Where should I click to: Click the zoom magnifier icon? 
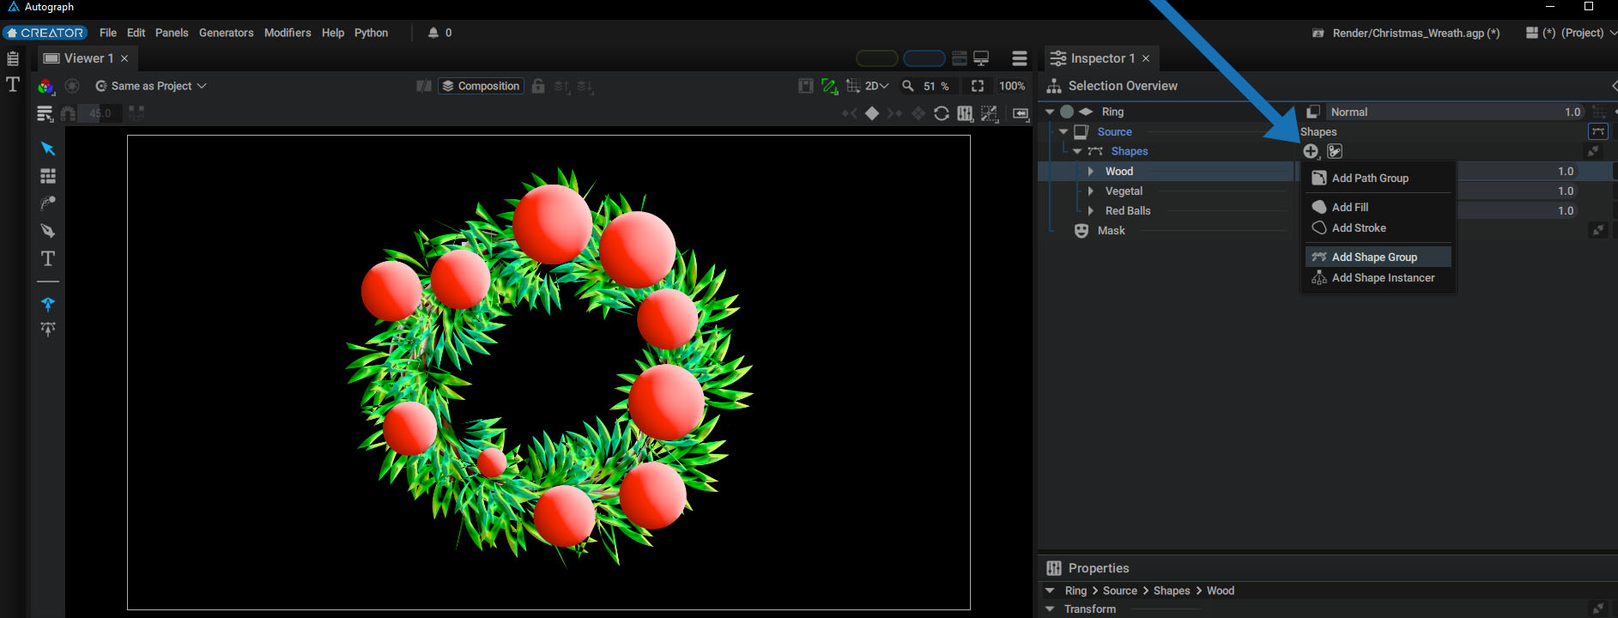[908, 86]
